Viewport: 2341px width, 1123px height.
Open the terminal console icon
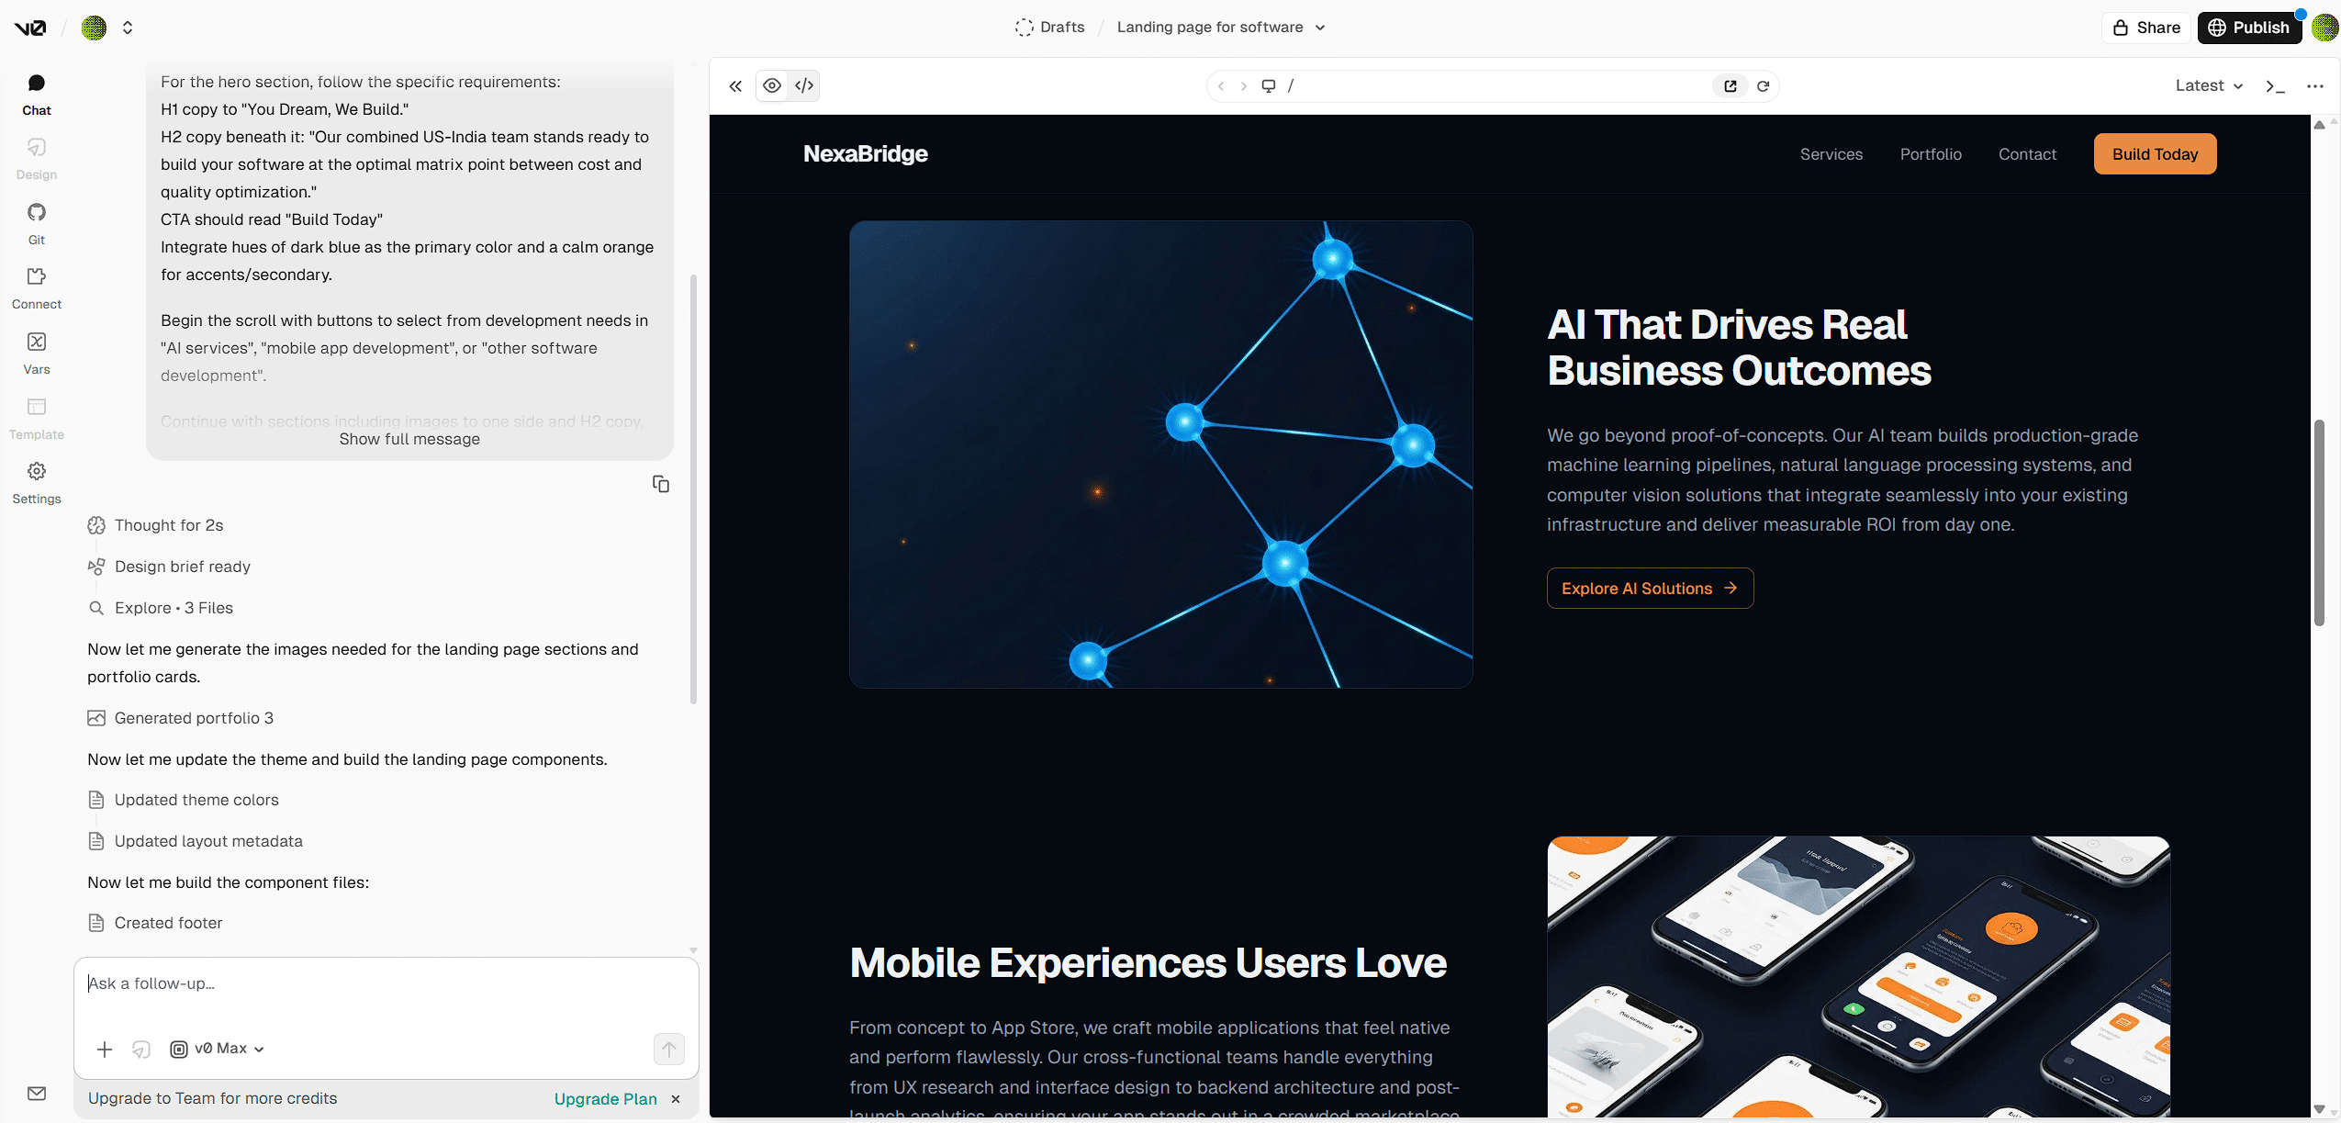click(x=2274, y=86)
